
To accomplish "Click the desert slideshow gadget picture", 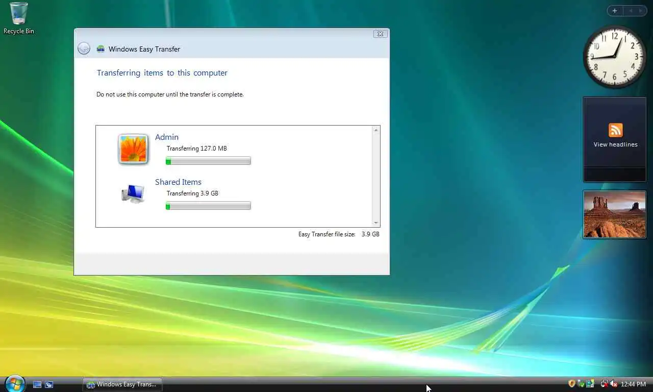I will 614,214.
